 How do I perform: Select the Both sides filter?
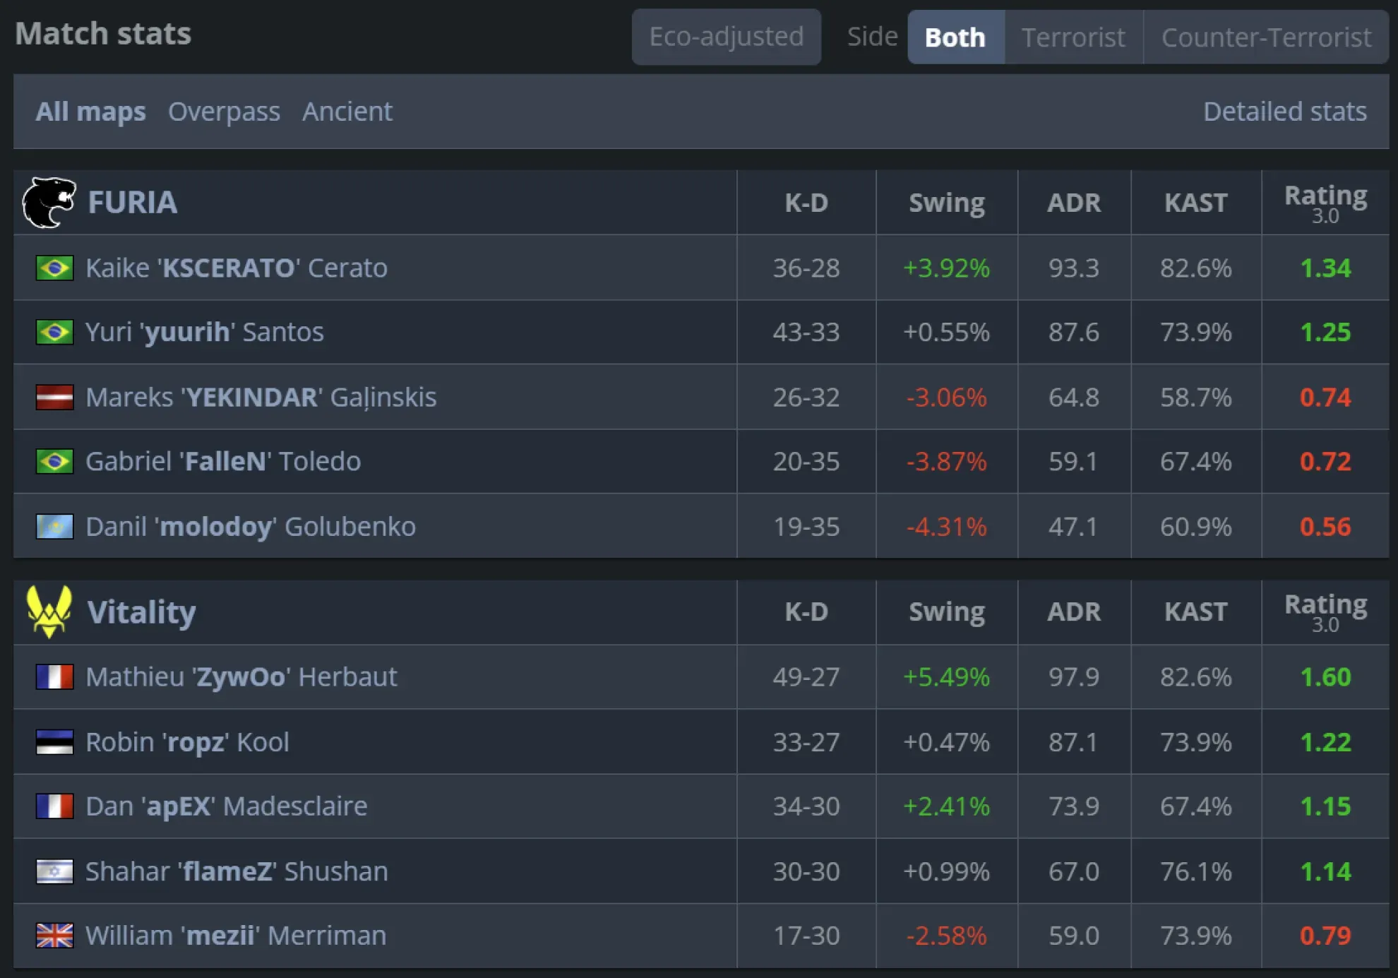[955, 37]
